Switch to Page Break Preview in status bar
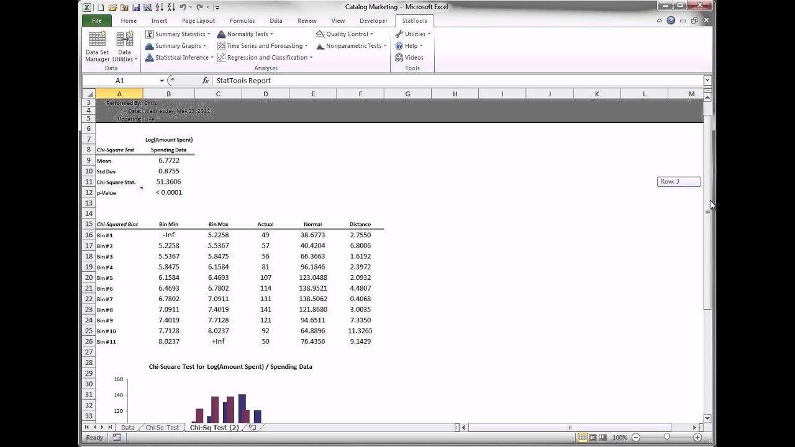795x447 pixels. [604, 438]
